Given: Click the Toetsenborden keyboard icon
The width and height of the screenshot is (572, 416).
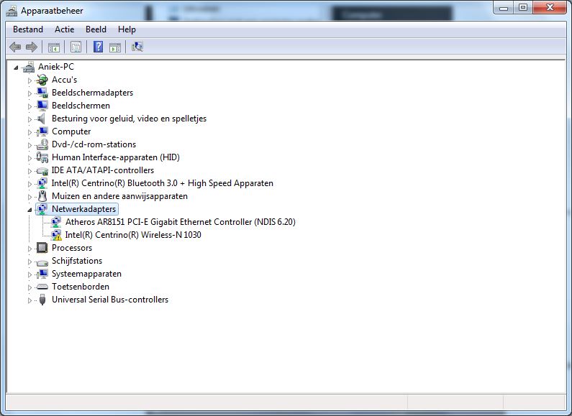Looking at the screenshot, I should point(42,287).
